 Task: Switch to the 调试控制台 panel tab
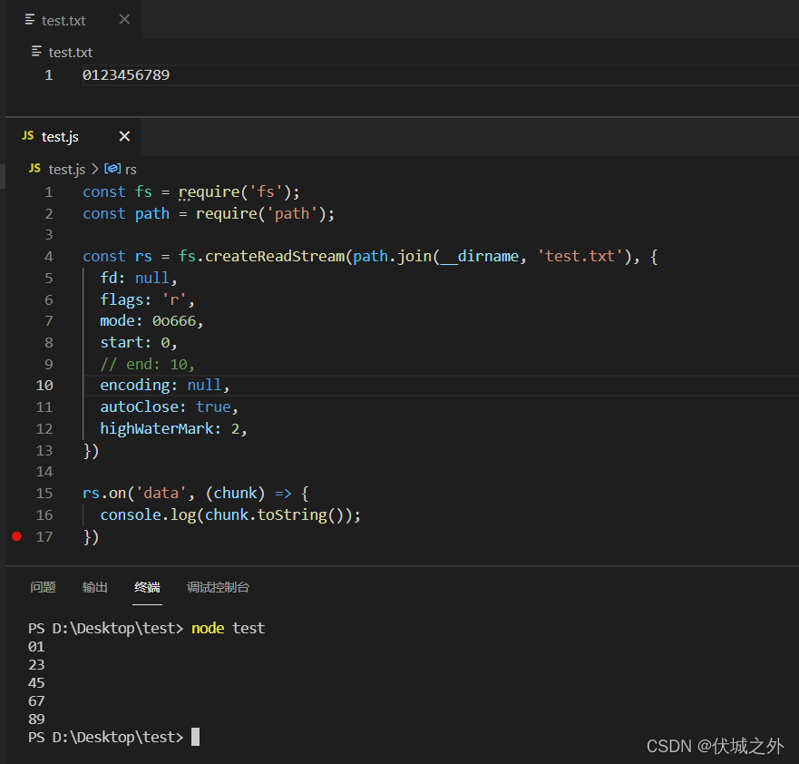click(x=218, y=587)
